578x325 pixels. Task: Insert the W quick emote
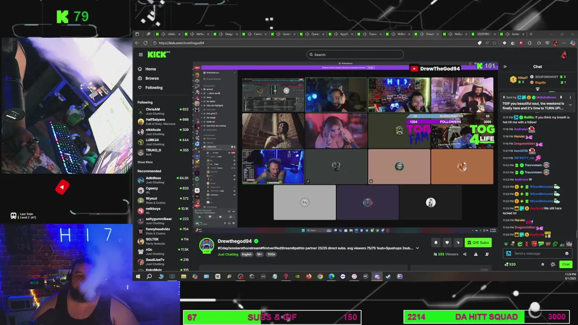coord(548,244)
